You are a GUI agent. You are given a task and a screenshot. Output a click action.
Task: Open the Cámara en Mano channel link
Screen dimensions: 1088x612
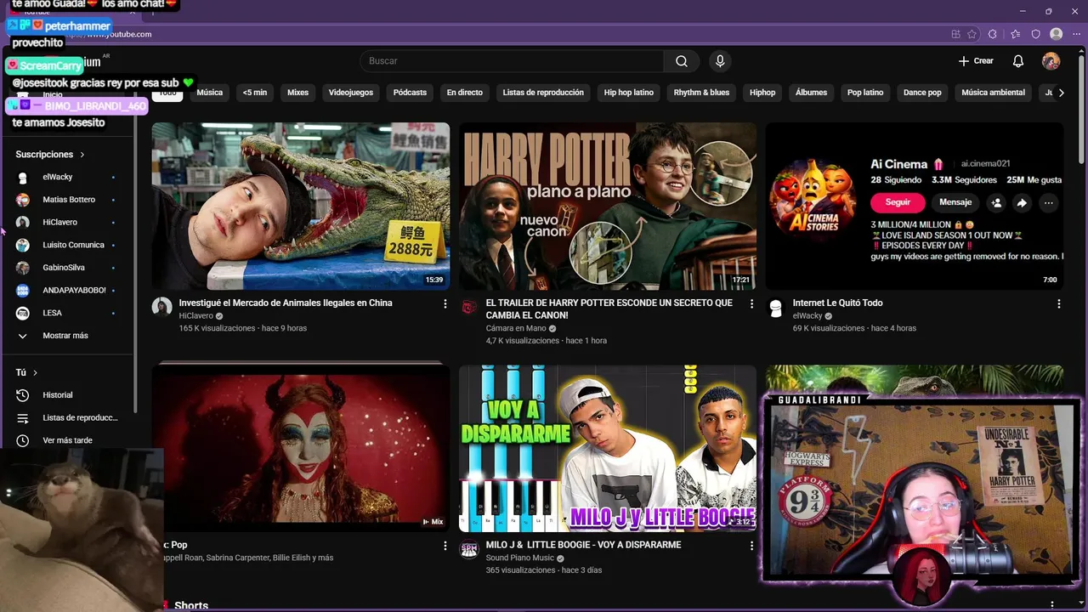pyautogui.click(x=516, y=328)
